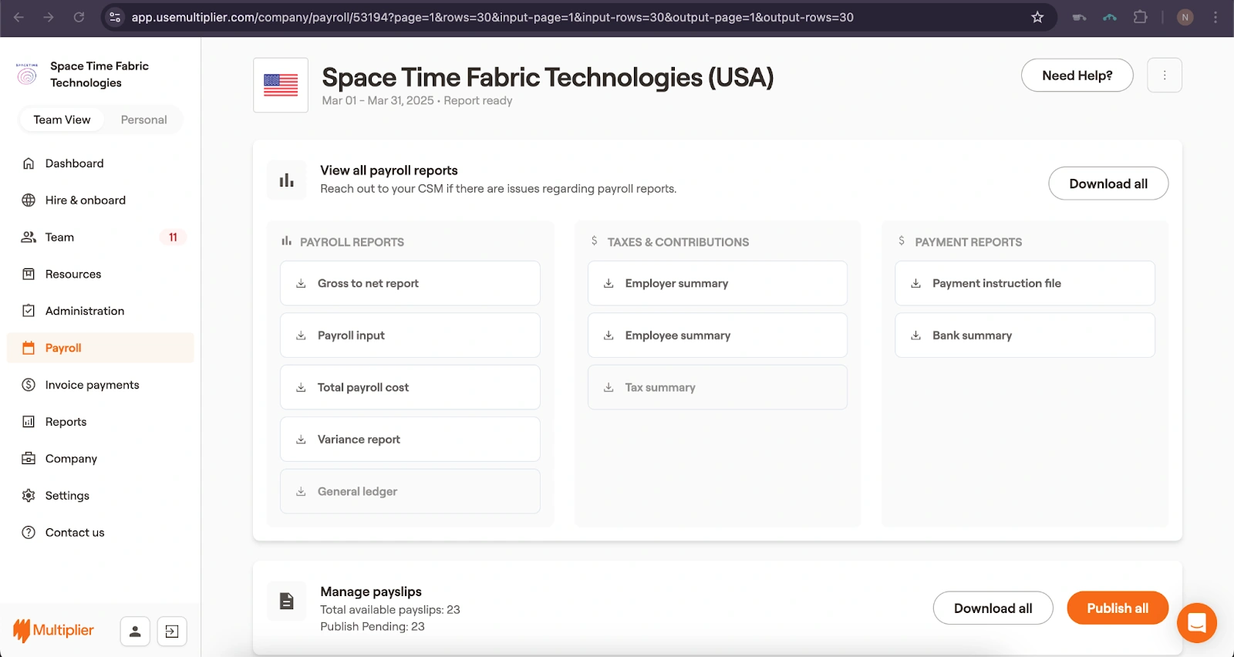Open Settings menu item
Viewport: 1234px width, 657px height.
(x=100, y=496)
